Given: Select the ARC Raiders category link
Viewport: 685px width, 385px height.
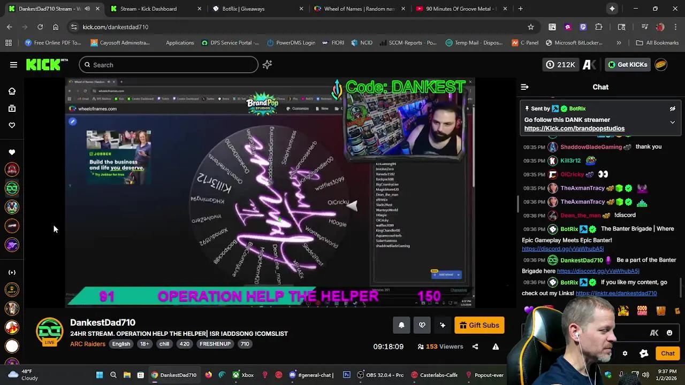Looking at the screenshot, I should click(88, 344).
